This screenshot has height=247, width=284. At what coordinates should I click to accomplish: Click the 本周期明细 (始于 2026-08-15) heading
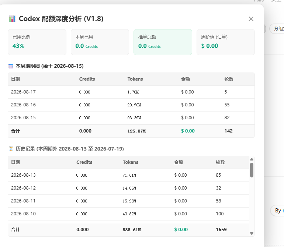click(x=50, y=66)
